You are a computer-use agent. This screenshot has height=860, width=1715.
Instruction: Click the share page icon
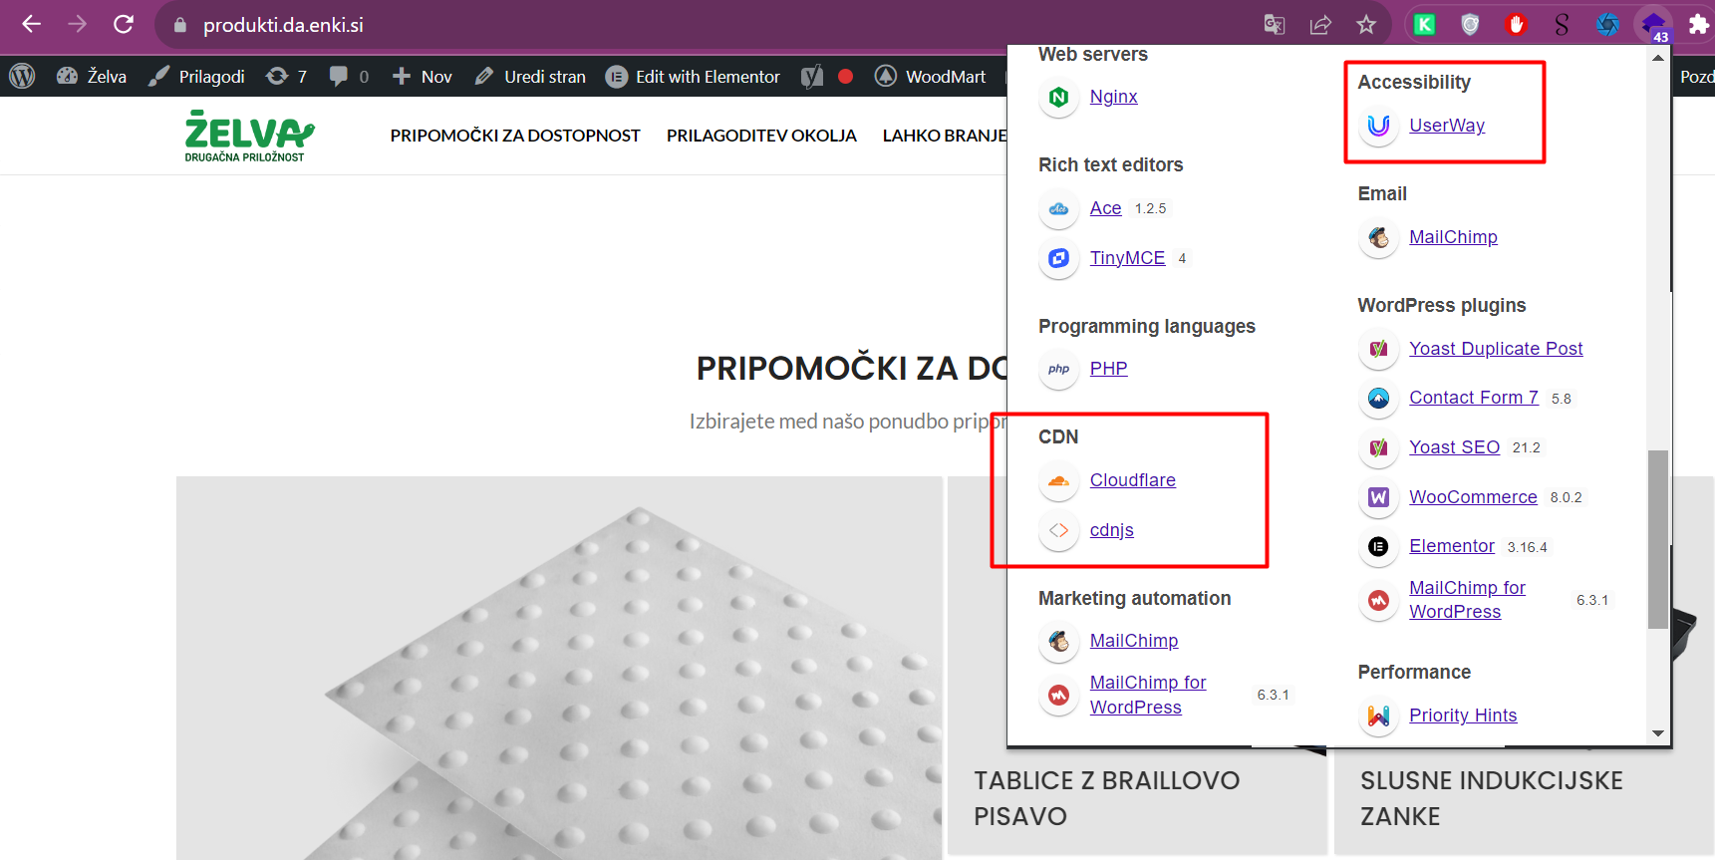pos(1320,25)
